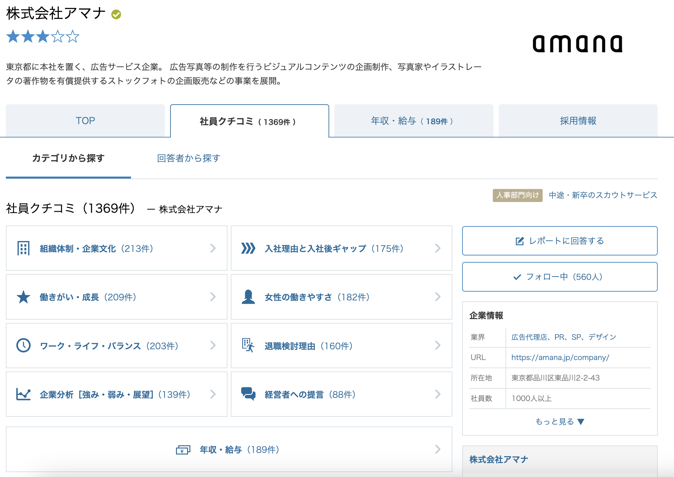Click chevron on 女性の働きやすさ card

coord(438,297)
